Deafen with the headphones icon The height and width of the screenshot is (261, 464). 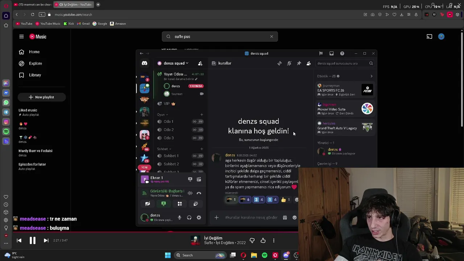pos(189,217)
